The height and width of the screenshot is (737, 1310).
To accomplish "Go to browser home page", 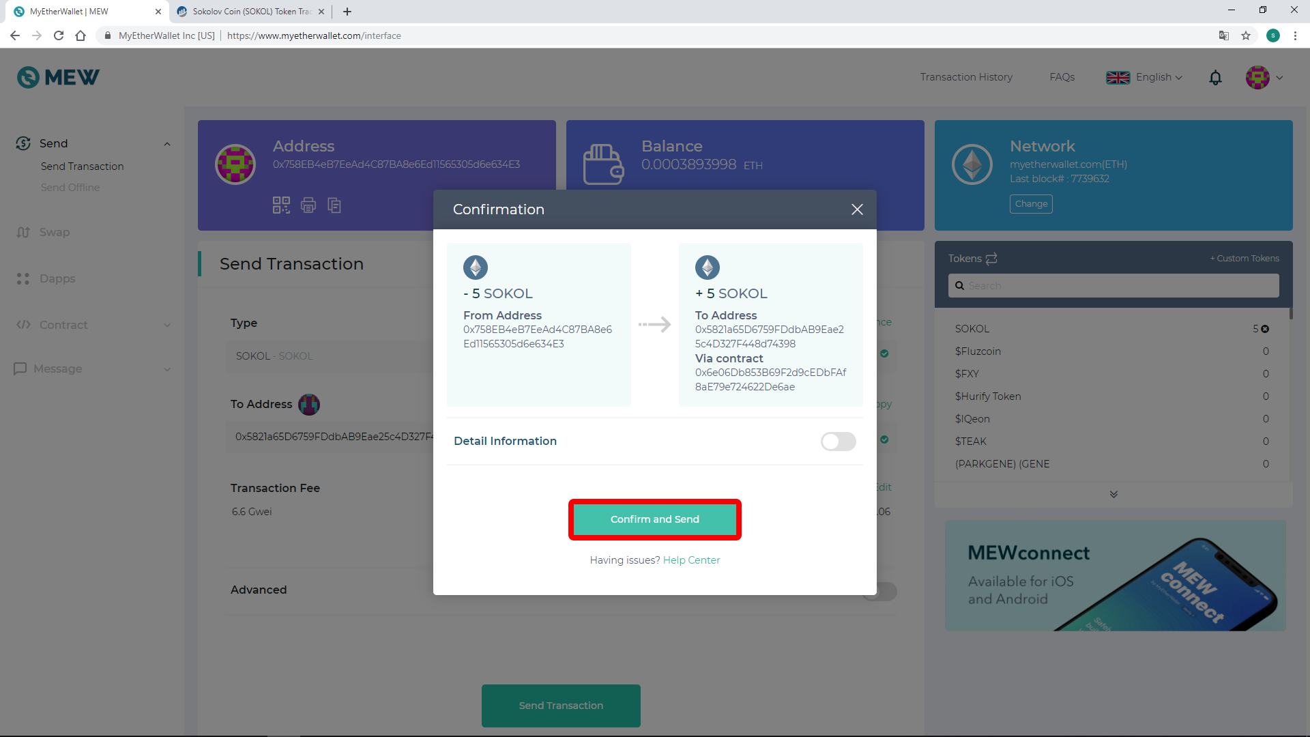I will click(x=81, y=35).
